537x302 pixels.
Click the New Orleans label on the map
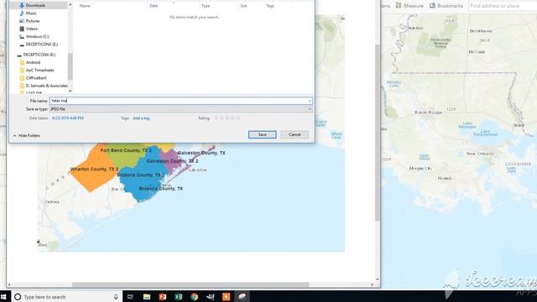[480, 154]
